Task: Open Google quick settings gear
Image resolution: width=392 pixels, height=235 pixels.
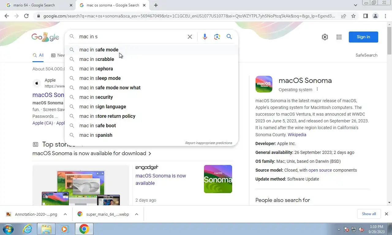Action: click(x=325, y=37)
